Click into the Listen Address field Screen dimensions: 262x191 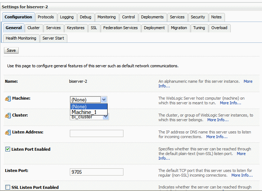[x=96, y=133]
